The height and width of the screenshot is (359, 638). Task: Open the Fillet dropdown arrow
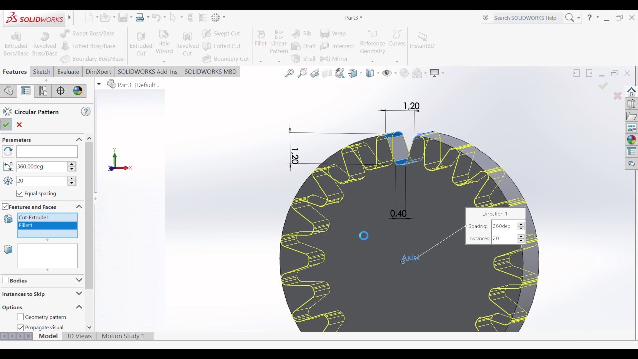point(260,61)
